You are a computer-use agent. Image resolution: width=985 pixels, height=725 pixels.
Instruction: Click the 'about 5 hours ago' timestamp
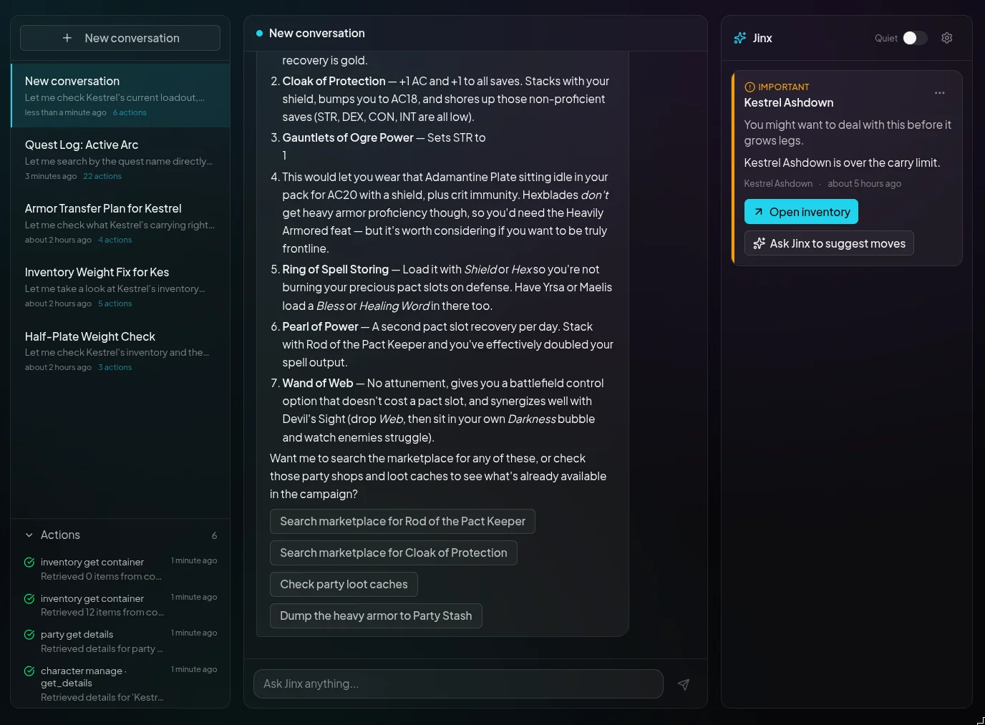[864, 184]
